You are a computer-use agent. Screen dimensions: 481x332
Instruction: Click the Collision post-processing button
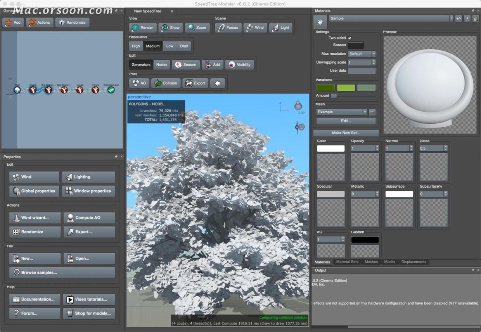click(x=166, y=83)
